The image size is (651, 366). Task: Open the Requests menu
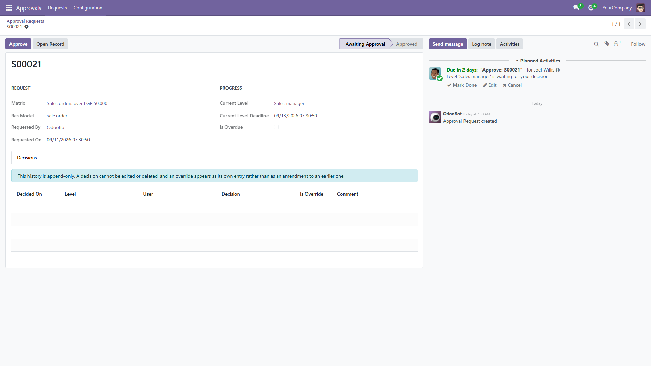57,8
